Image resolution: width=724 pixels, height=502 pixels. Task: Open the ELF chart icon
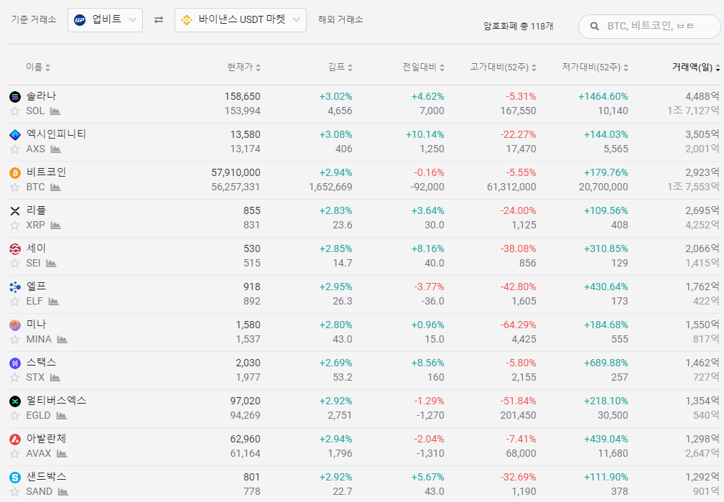54,301
